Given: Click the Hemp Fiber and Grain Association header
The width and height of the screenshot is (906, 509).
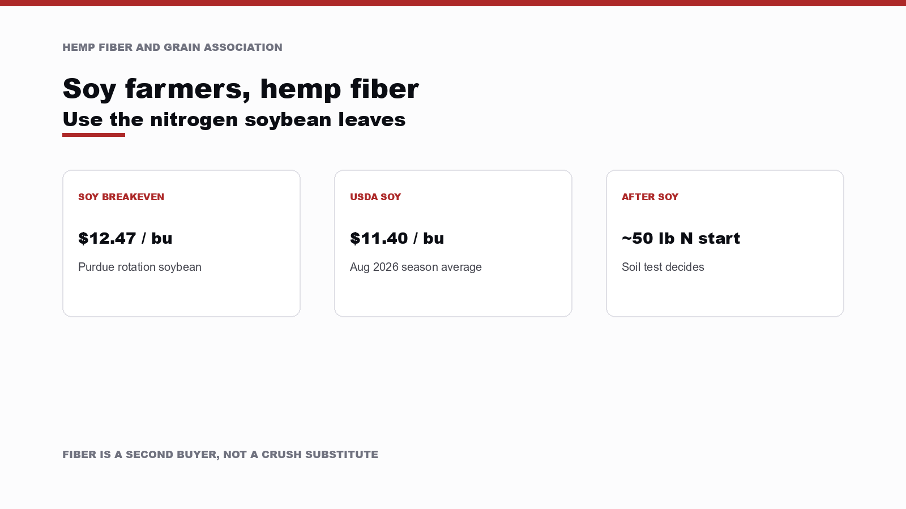Looking at the screenshot, I should pos(172,48).
